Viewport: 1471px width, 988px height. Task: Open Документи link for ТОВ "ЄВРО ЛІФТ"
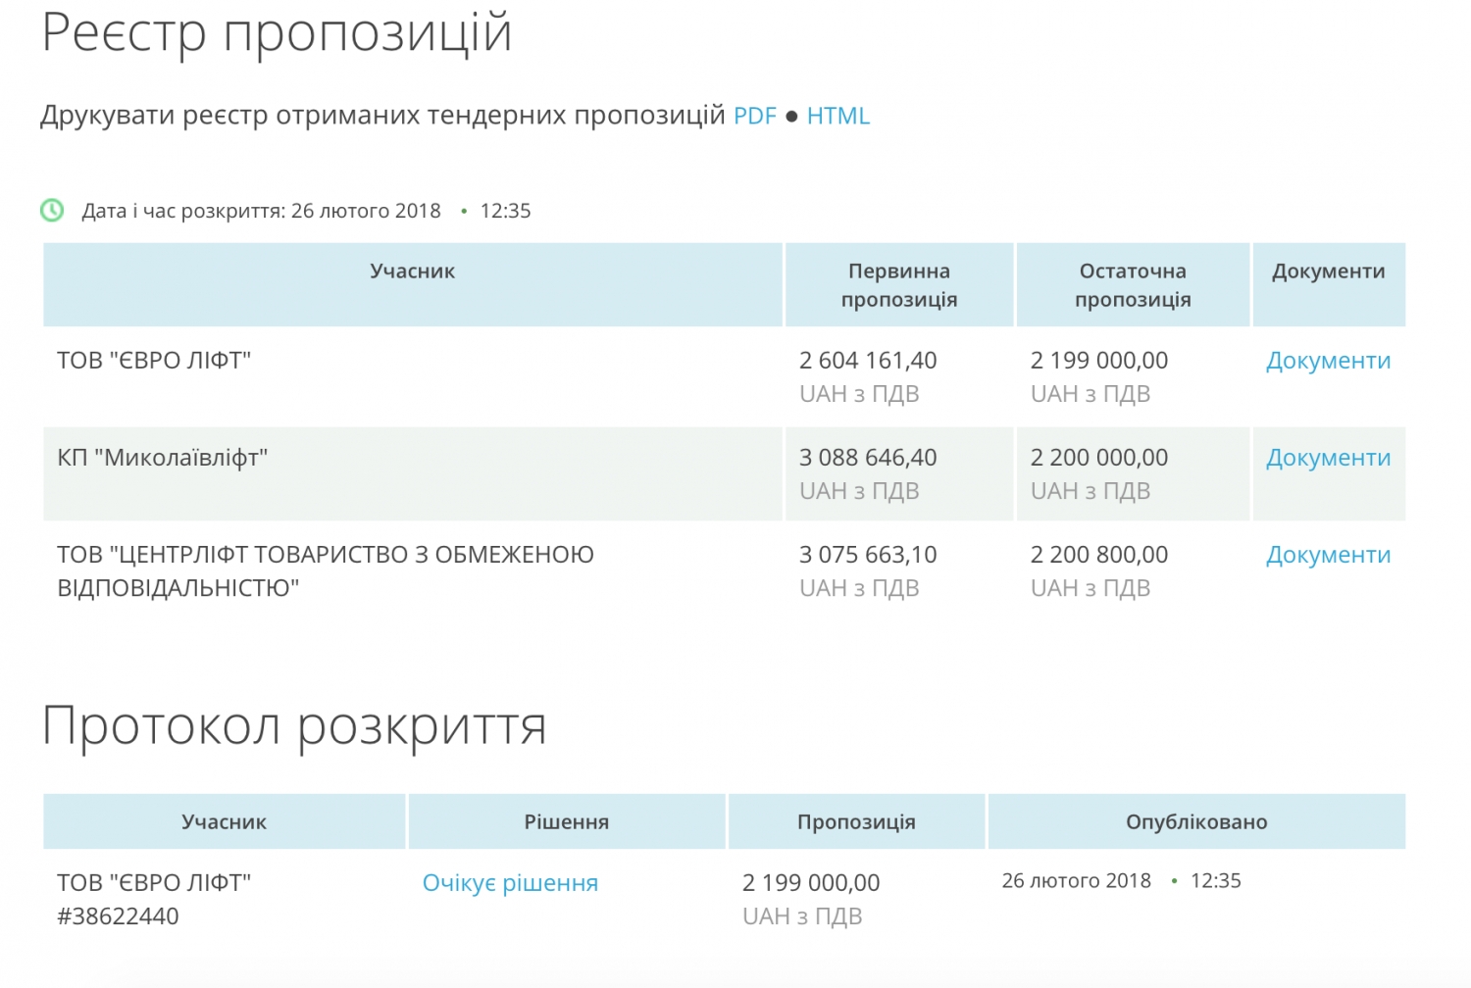(1328, 361)
